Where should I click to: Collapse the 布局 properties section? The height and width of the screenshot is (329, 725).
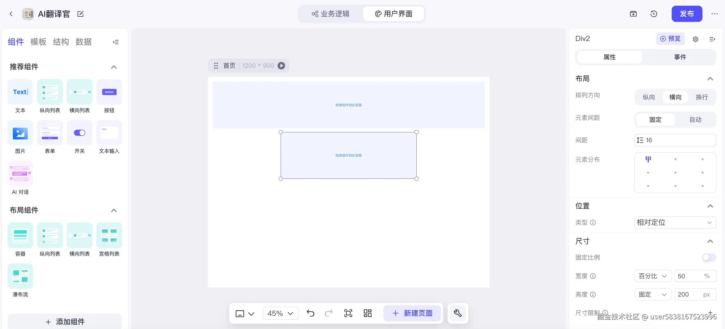click(710, 79)
